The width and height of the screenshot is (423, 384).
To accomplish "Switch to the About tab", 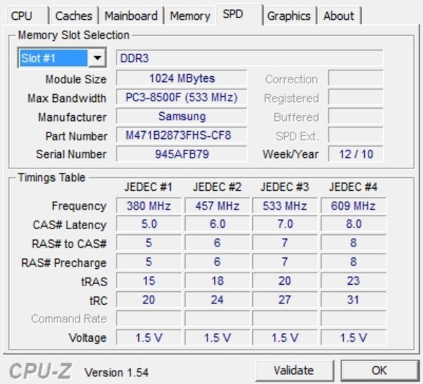I will [x=339, y=16].
